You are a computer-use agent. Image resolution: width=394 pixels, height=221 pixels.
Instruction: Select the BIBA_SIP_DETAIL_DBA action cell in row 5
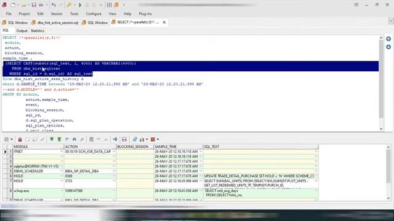90,171
